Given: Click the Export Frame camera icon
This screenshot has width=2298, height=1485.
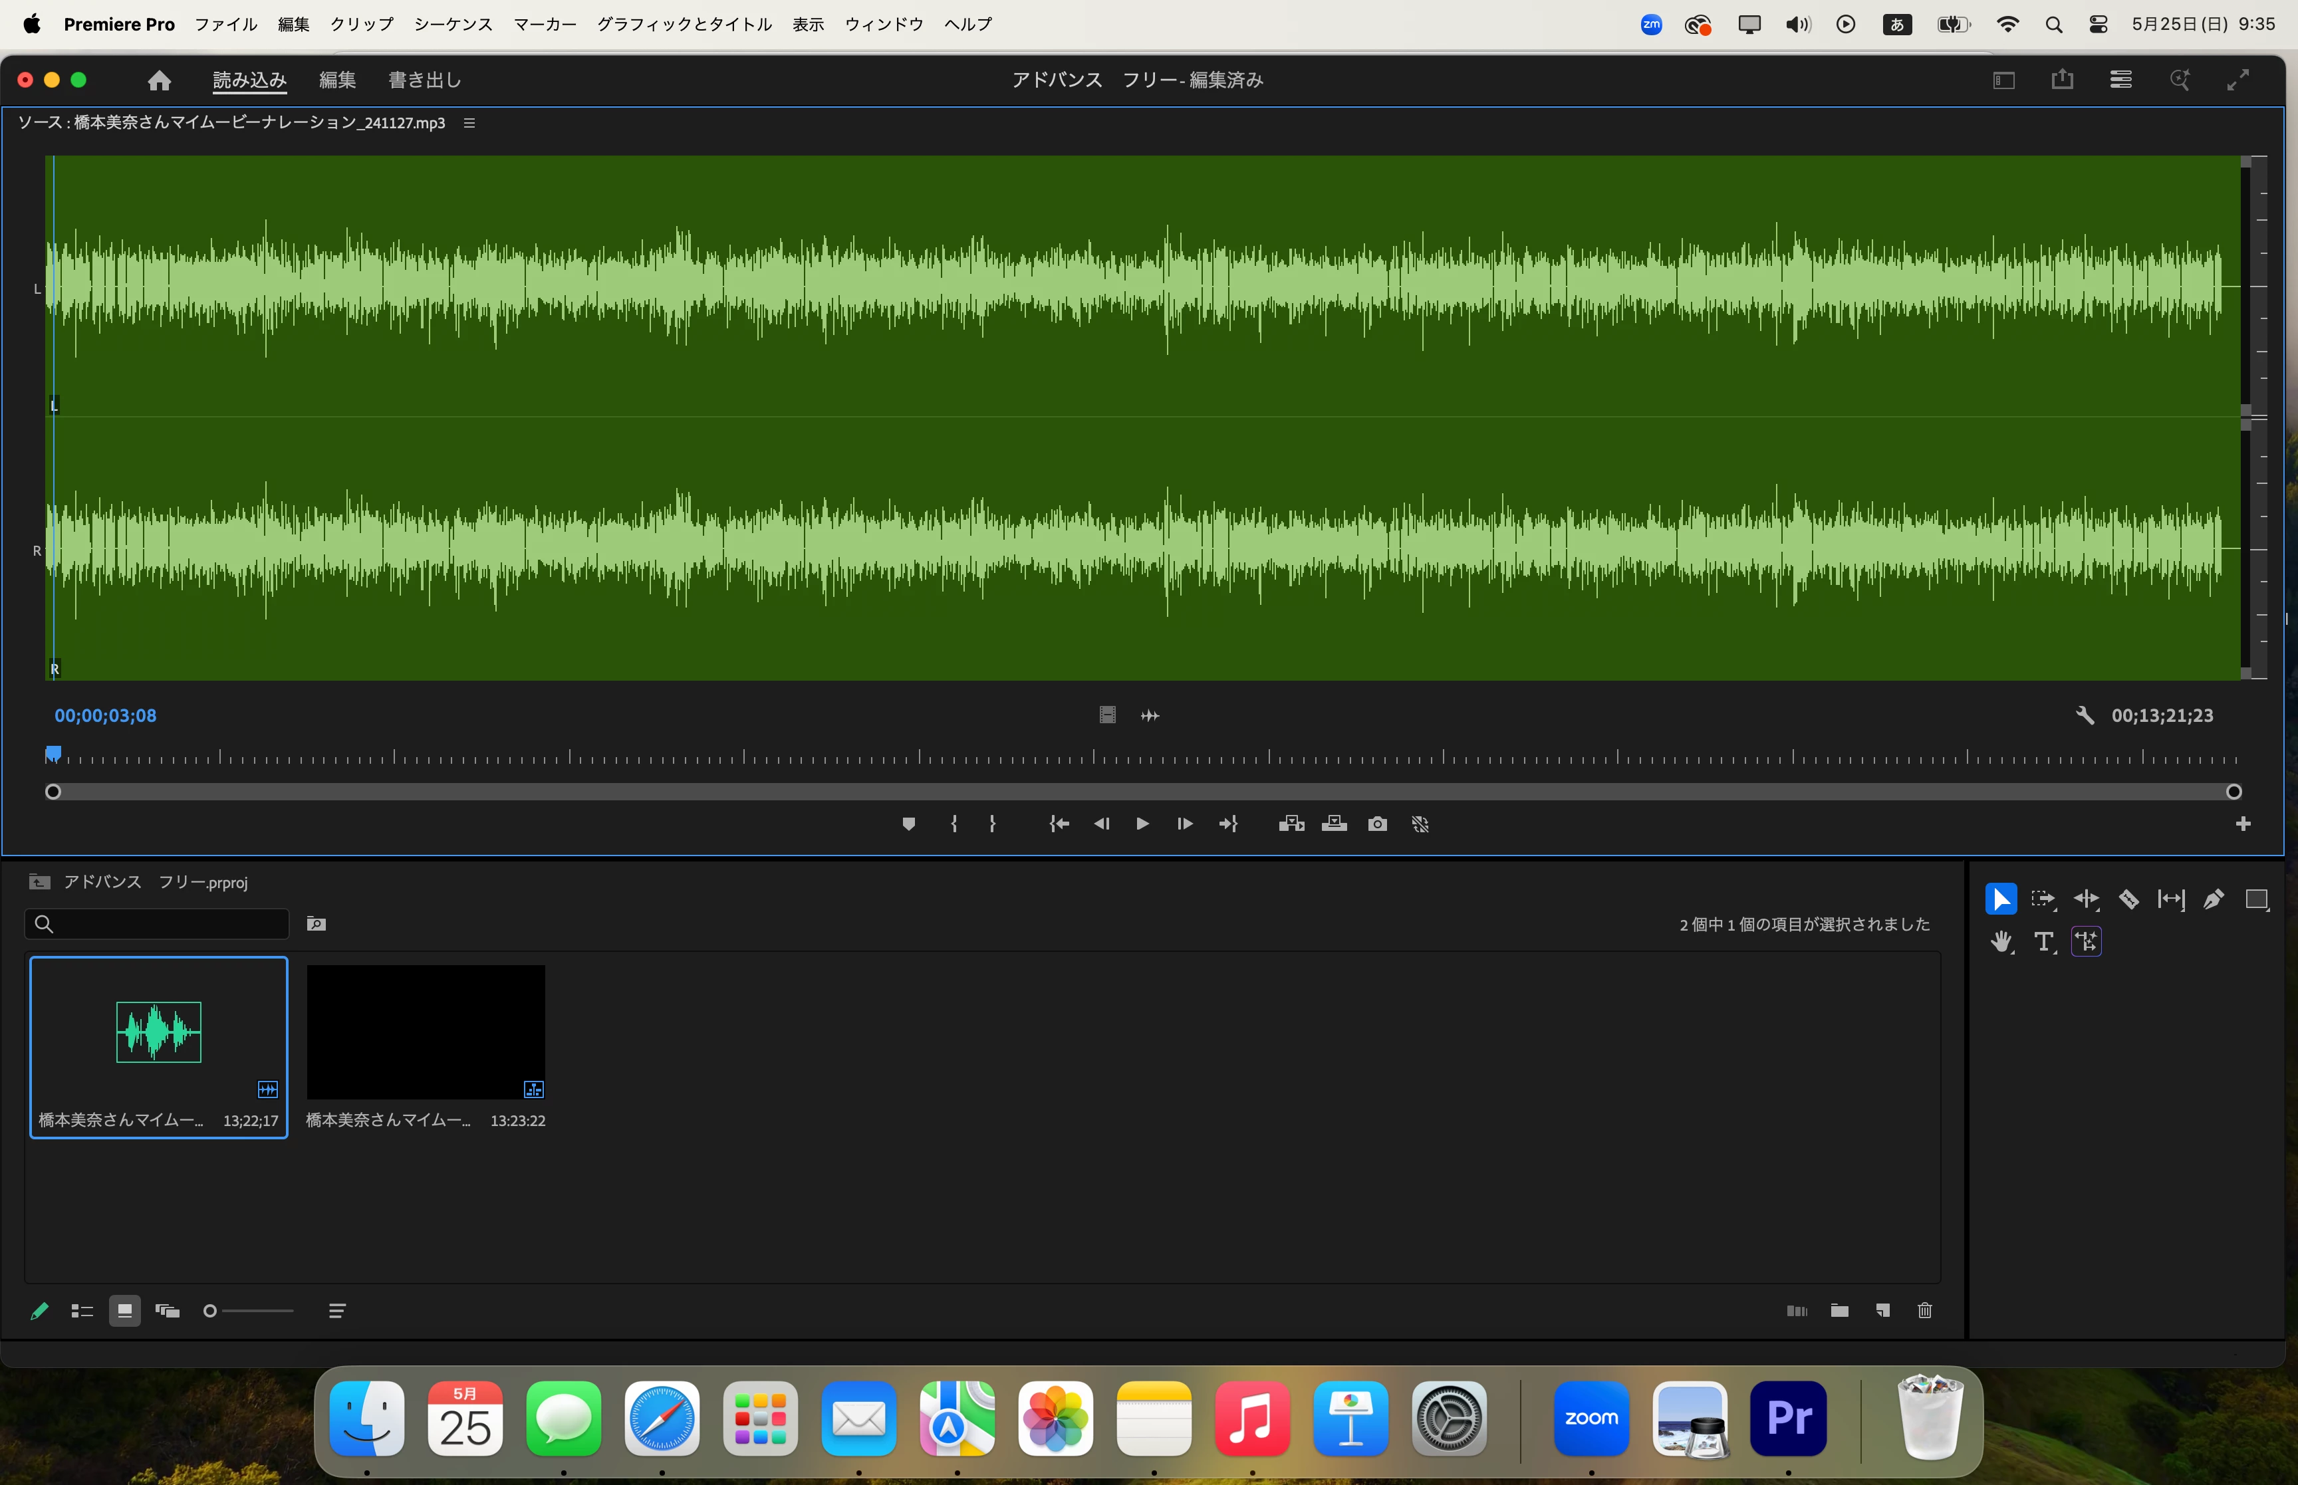Looking at the screenshot, I should pyautogui.click(x=1377, y=824).
